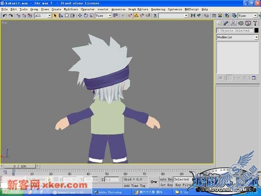The height and width of the screenshot is (196, 261).
Task: Open the Hierarchy command panel tab
Action: 233,23
